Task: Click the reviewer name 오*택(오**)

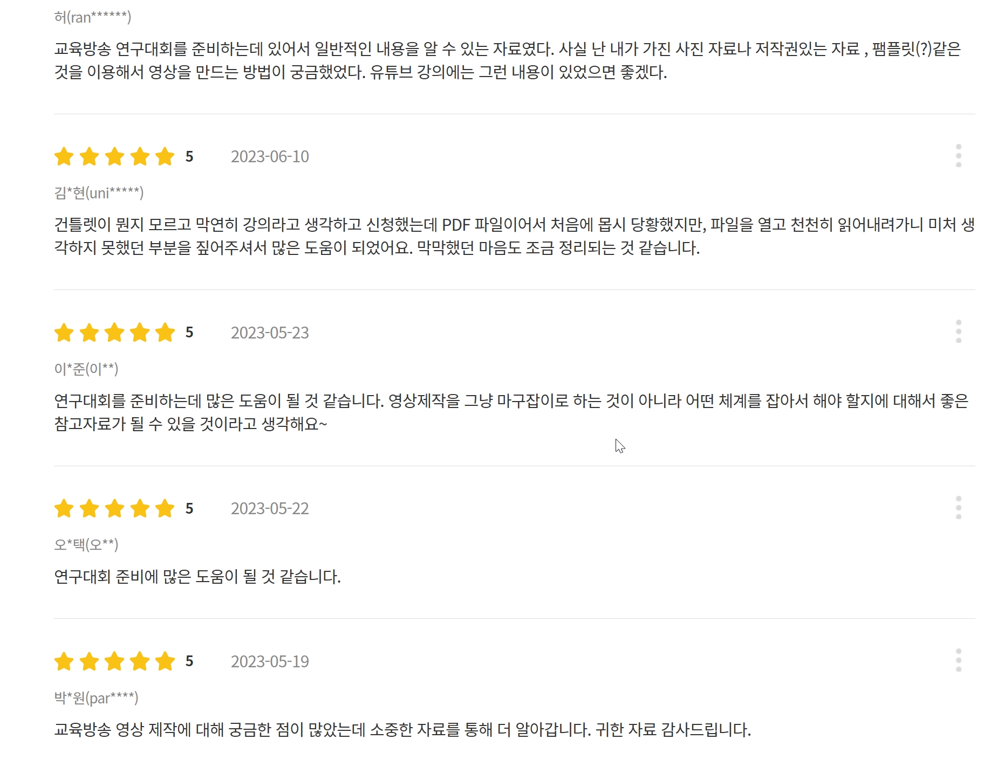Action: pyautogui.click(x=86, y=544)
